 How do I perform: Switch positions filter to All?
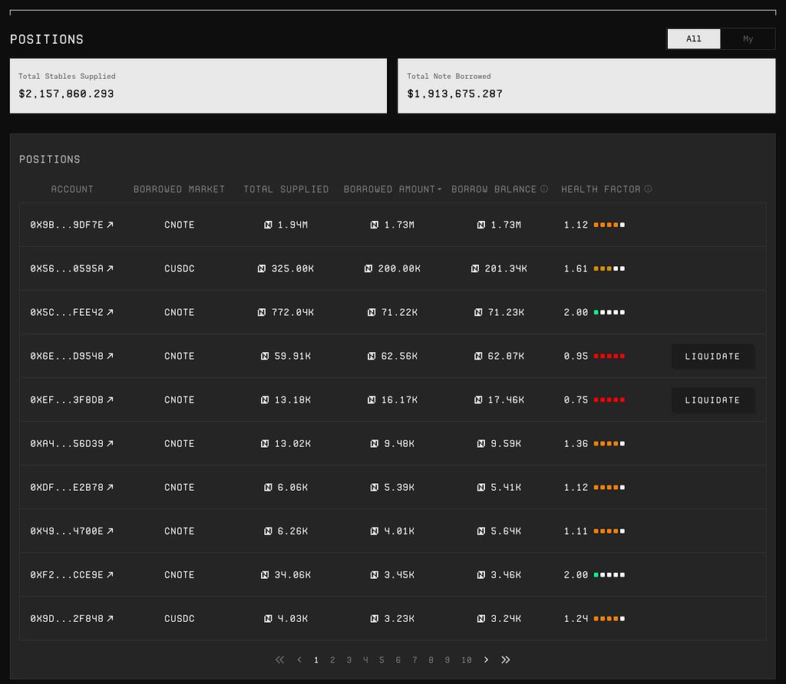tap(694, 39)
